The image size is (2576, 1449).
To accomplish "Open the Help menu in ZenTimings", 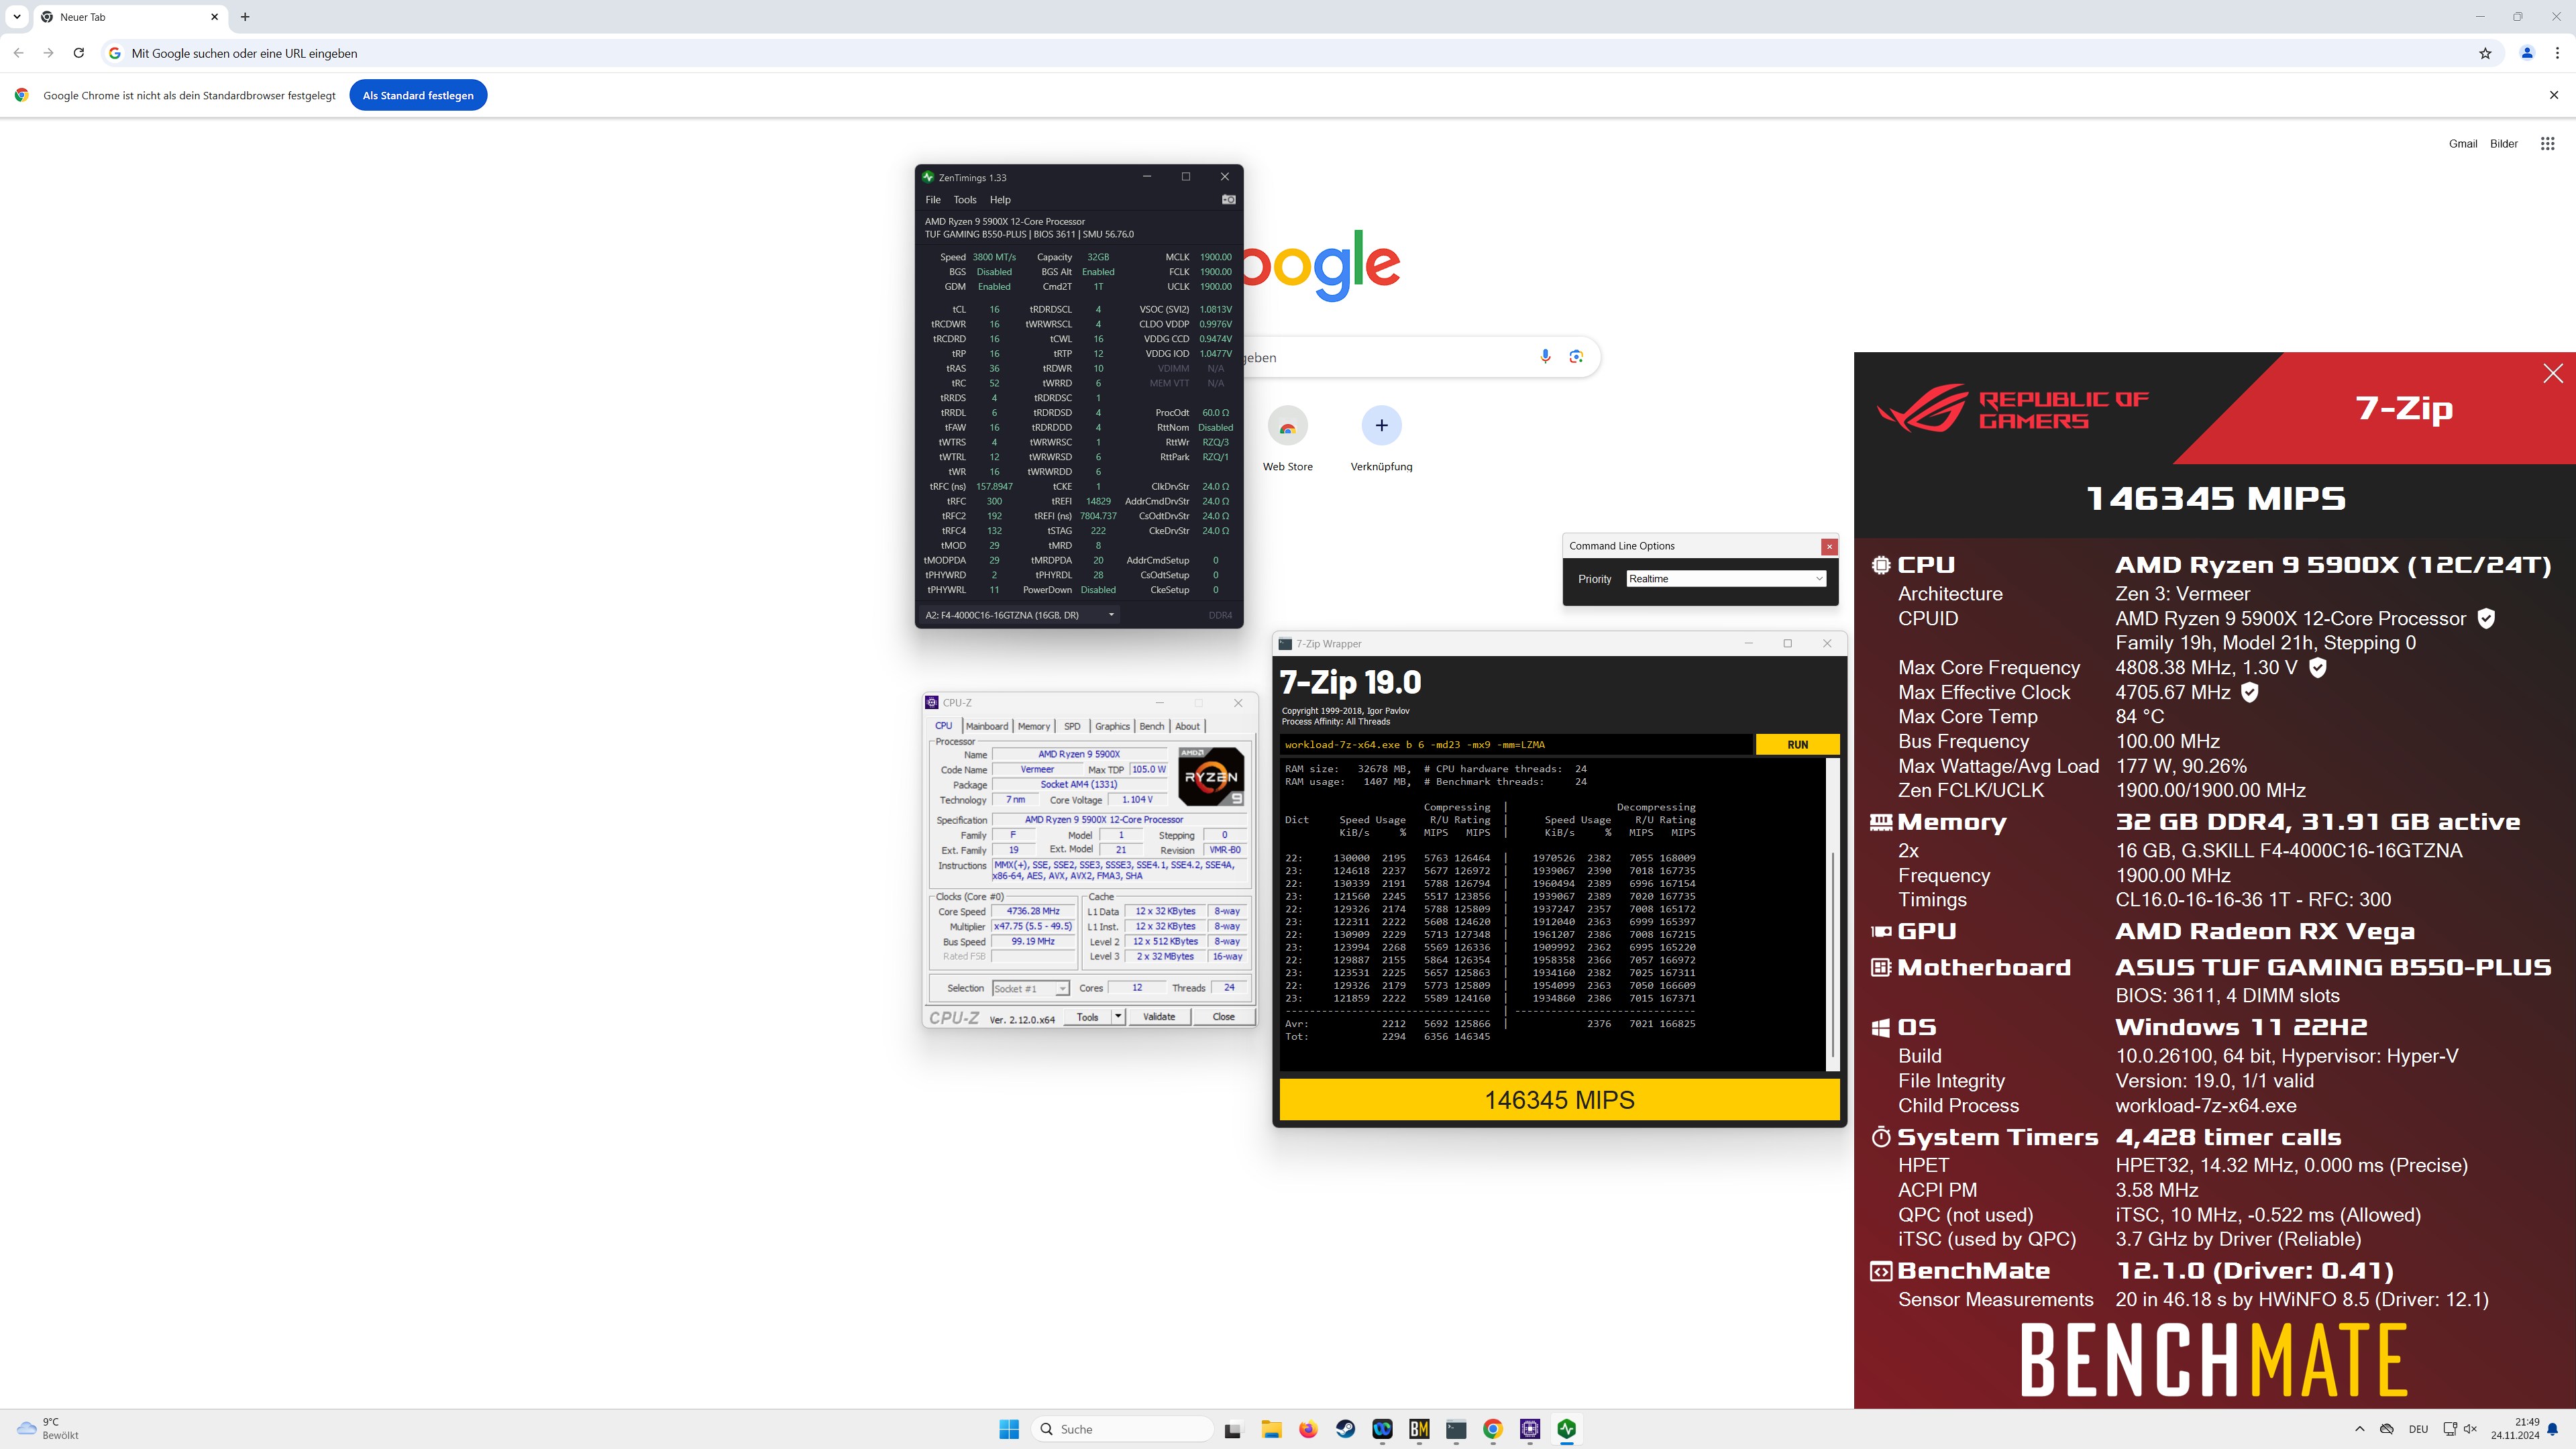I will pos(1000,200).
